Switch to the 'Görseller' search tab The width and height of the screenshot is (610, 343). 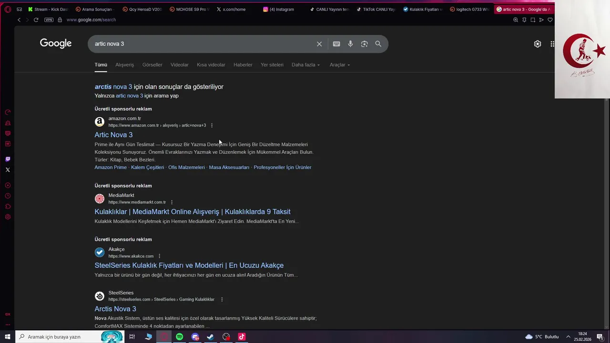(152, 65)
